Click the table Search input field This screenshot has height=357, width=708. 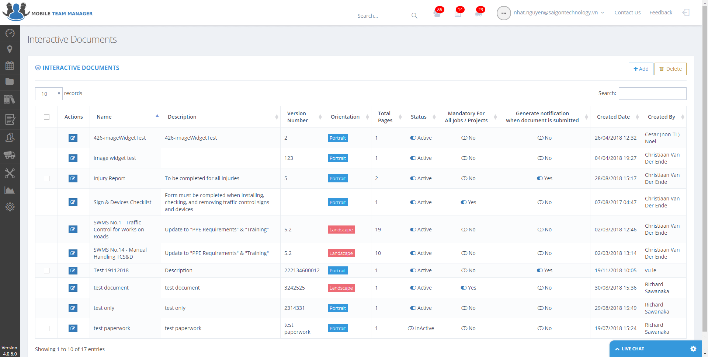(x=652, y=94)
